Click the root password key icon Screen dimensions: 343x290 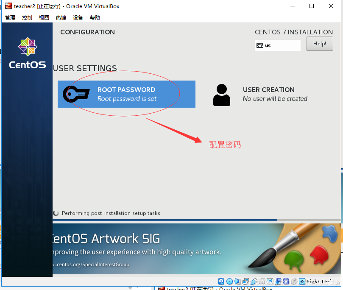(x=76, y=94)
